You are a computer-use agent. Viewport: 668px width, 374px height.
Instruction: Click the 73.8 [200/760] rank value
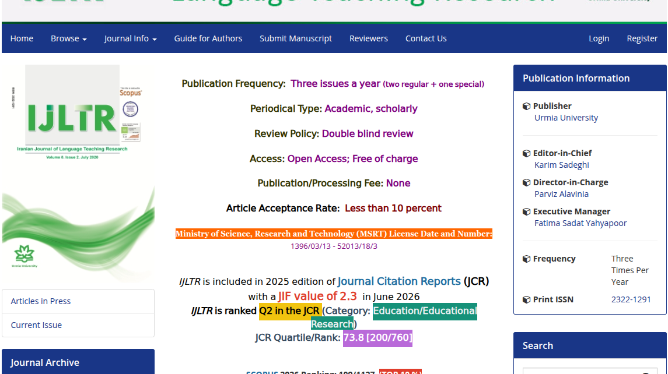point(377,338)
